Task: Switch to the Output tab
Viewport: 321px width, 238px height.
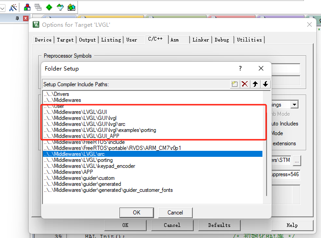Action: pos(87,40)
